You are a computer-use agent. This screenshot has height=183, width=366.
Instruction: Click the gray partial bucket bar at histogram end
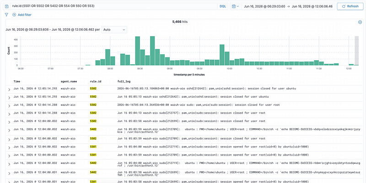coord(356,51)
